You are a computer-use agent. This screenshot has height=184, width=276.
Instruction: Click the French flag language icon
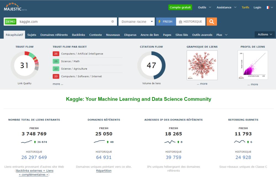267,7
